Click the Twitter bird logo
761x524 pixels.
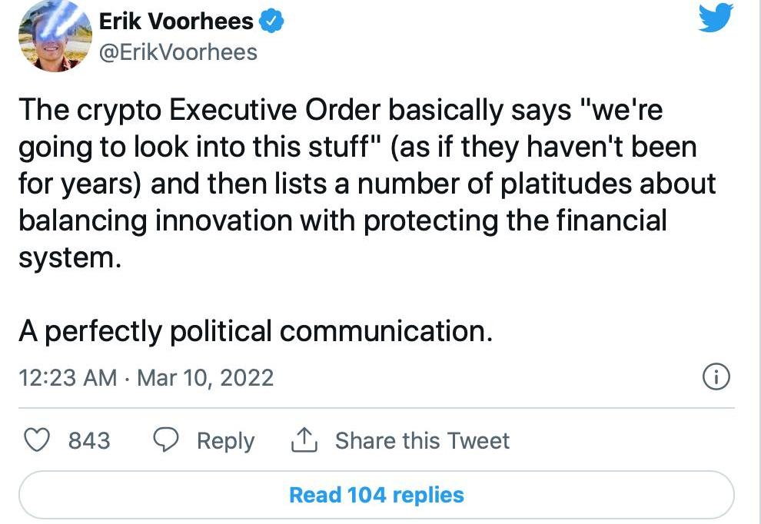[716, 18]
